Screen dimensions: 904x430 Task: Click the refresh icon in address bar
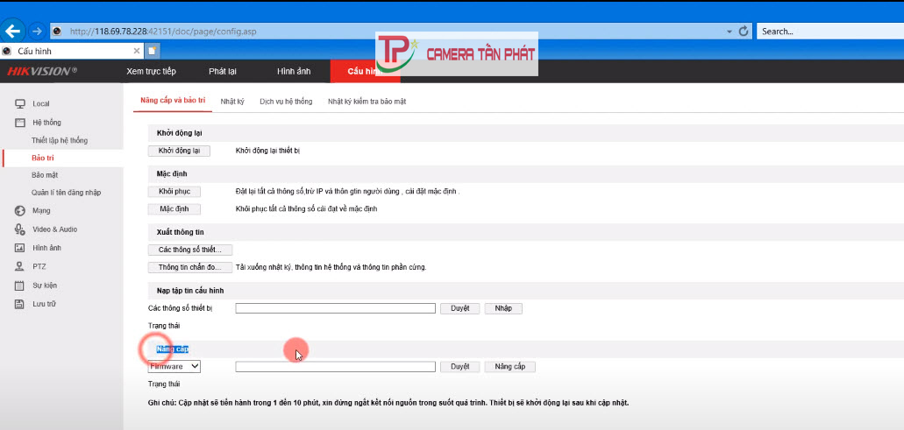[x=744, y=31]
